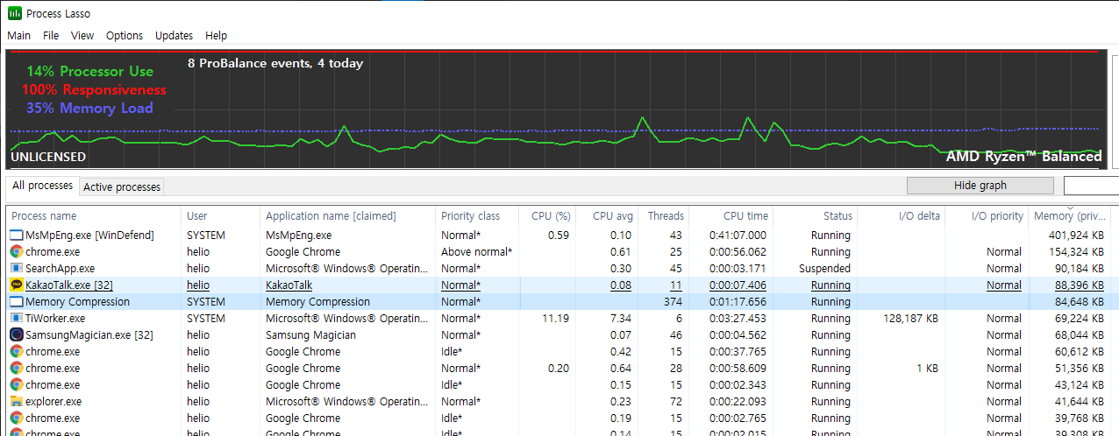Click the 128,187 KB I/O delta value

(911, 318)
